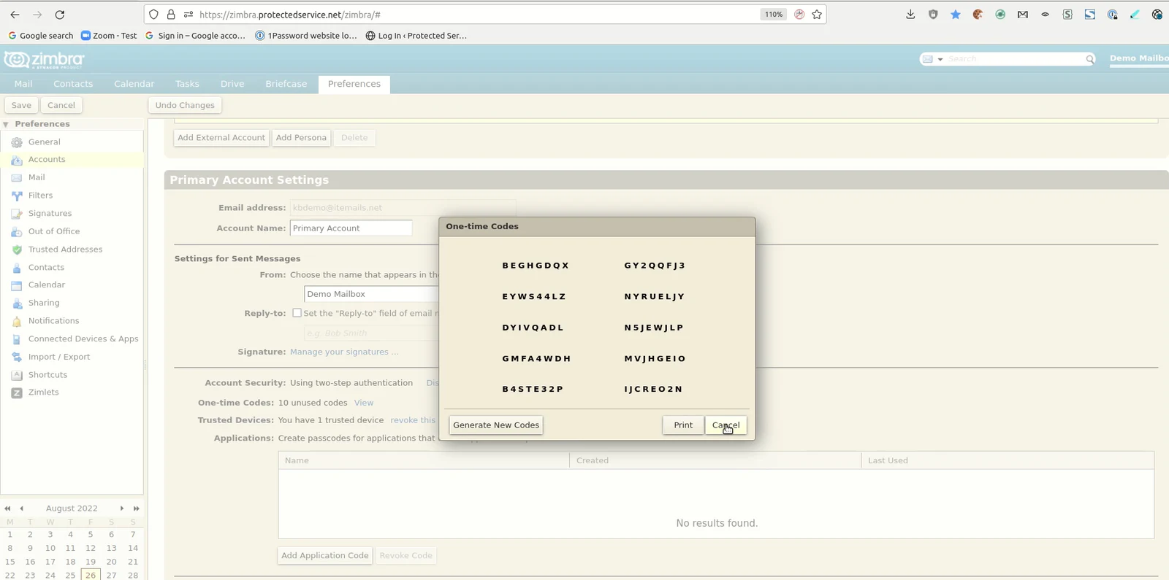Click the From name Demo Mailbox field
The image size is (1169, 580).
pos(371,294)
